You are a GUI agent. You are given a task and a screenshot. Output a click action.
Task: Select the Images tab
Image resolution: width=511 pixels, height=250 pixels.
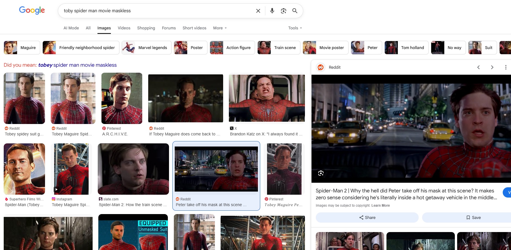point(104,28)
